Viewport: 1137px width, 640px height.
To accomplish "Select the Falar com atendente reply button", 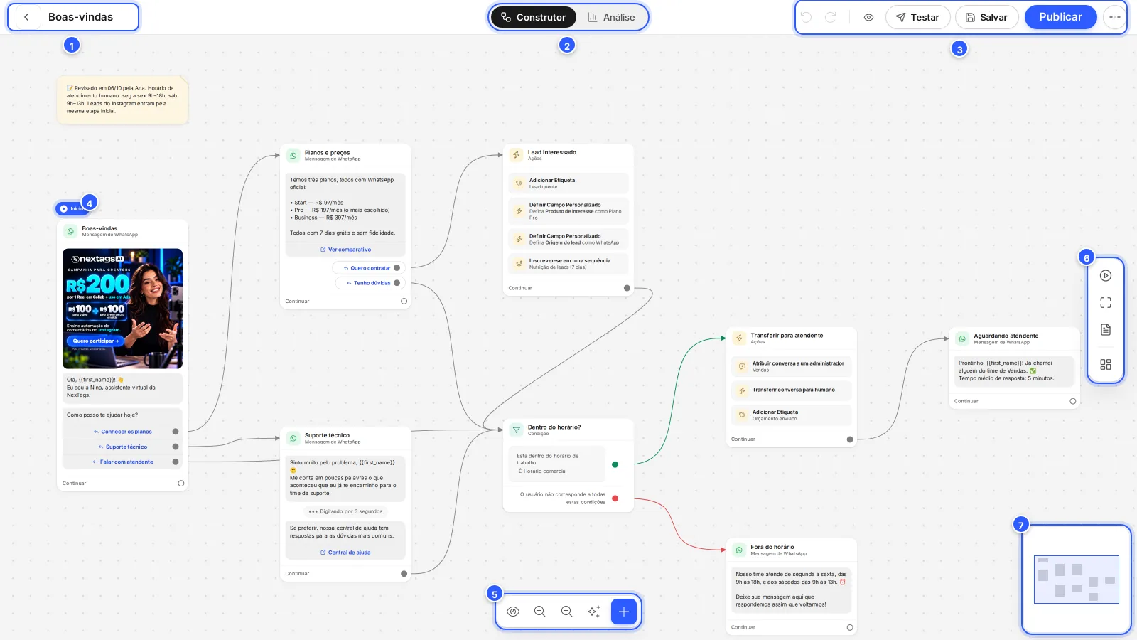I will pyautogui.click(x=123, y=462).
